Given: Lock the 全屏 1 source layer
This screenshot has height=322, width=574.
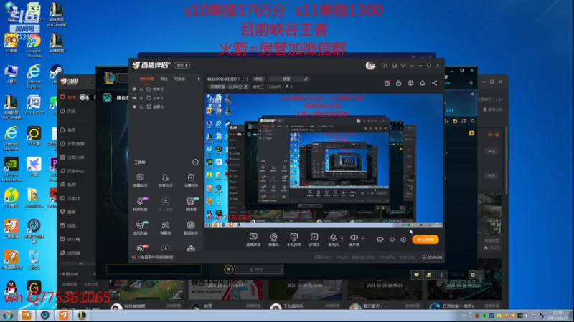Looking at the screenshot, I should (x=141, y=107).
